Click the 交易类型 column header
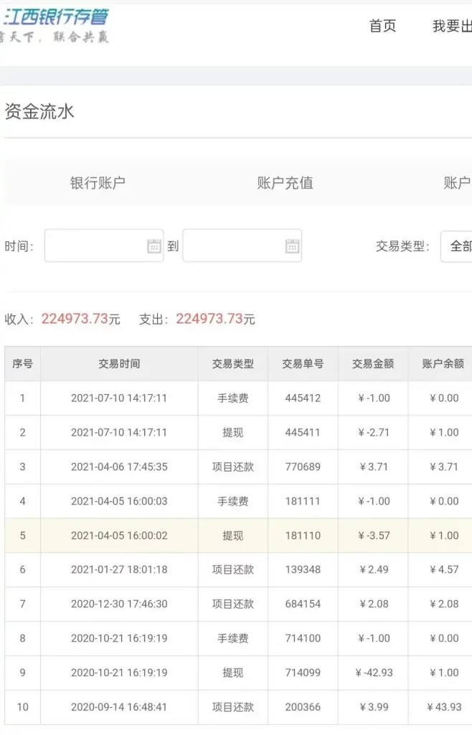 click(233, 364)
